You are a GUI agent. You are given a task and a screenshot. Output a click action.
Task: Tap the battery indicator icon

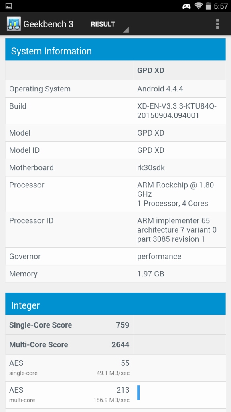[x=208, y=6]
